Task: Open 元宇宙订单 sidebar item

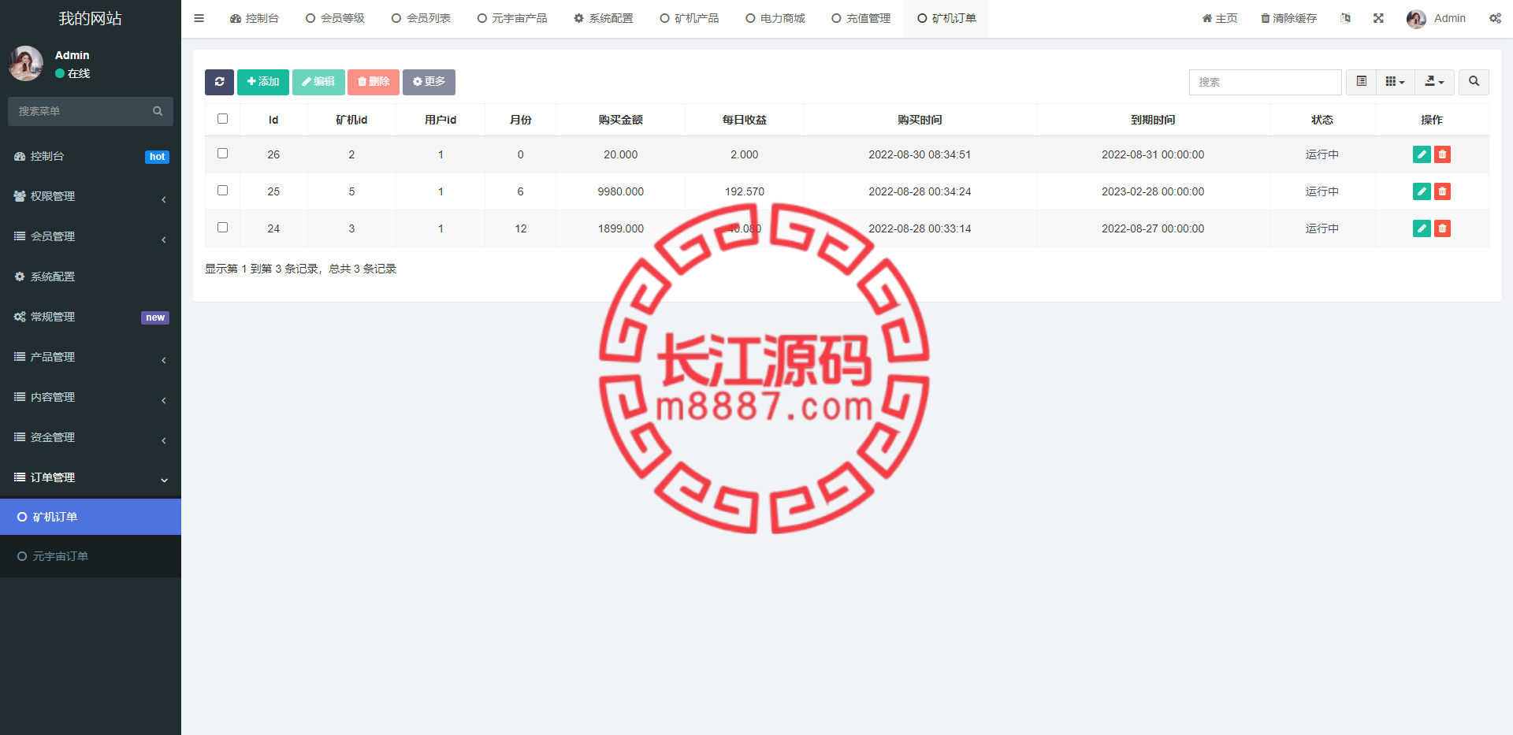Action: [x=91, y=556]
